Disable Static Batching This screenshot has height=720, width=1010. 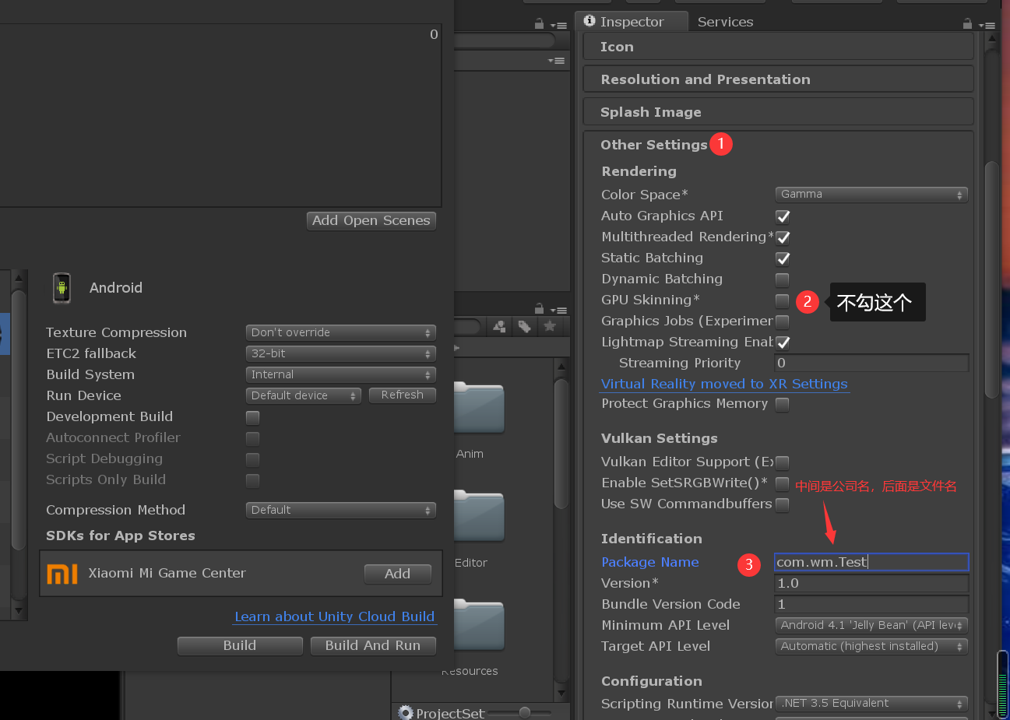(x=783, y=258)
